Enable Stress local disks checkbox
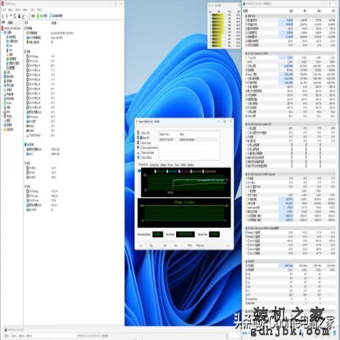Screen dimensions: 340x340 [x=141, y=152]
